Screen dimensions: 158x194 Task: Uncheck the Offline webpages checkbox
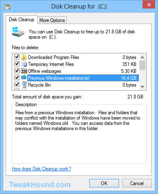coord(17,70)
